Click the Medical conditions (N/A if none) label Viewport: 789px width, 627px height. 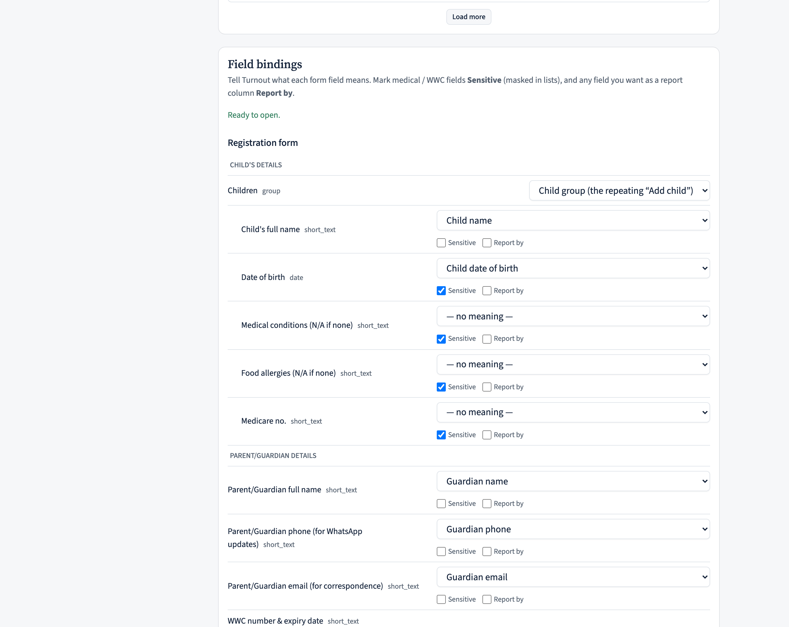(x=297, y=325)
